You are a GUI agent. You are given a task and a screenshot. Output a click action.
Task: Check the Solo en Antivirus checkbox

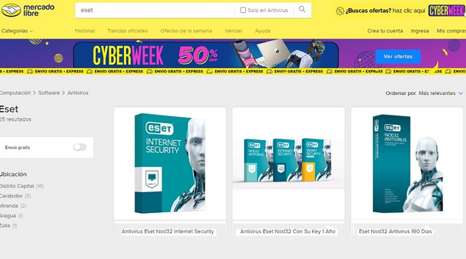coord(243,10)
